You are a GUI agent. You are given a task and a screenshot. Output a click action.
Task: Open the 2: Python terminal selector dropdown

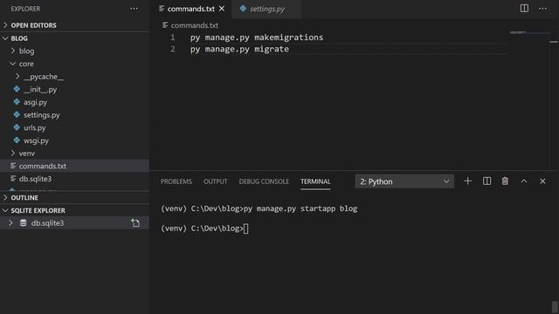pyautogui.click(x=404, y=181)
